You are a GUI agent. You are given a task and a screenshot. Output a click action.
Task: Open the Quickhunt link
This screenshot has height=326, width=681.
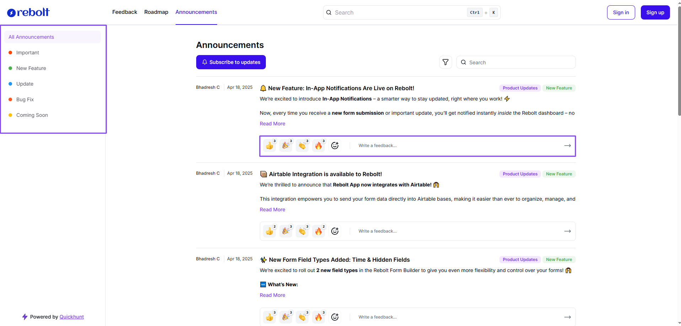point(72,317)
